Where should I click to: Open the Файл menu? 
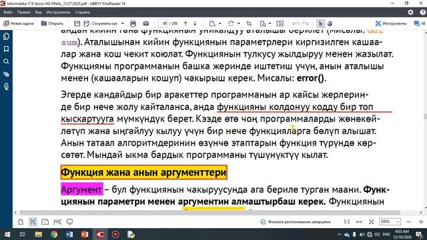[x=8, y=12]
